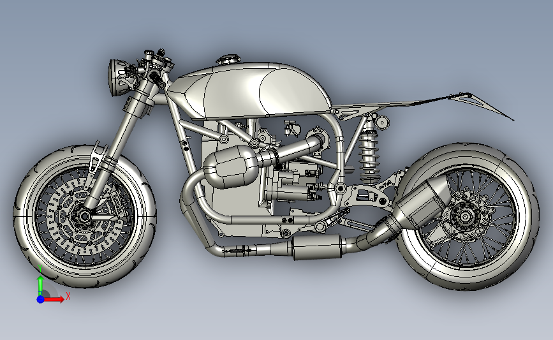This screenshot has width=553, height=340.
Task: Select the front wheel axle hub
Action: [x=84, y=216]
